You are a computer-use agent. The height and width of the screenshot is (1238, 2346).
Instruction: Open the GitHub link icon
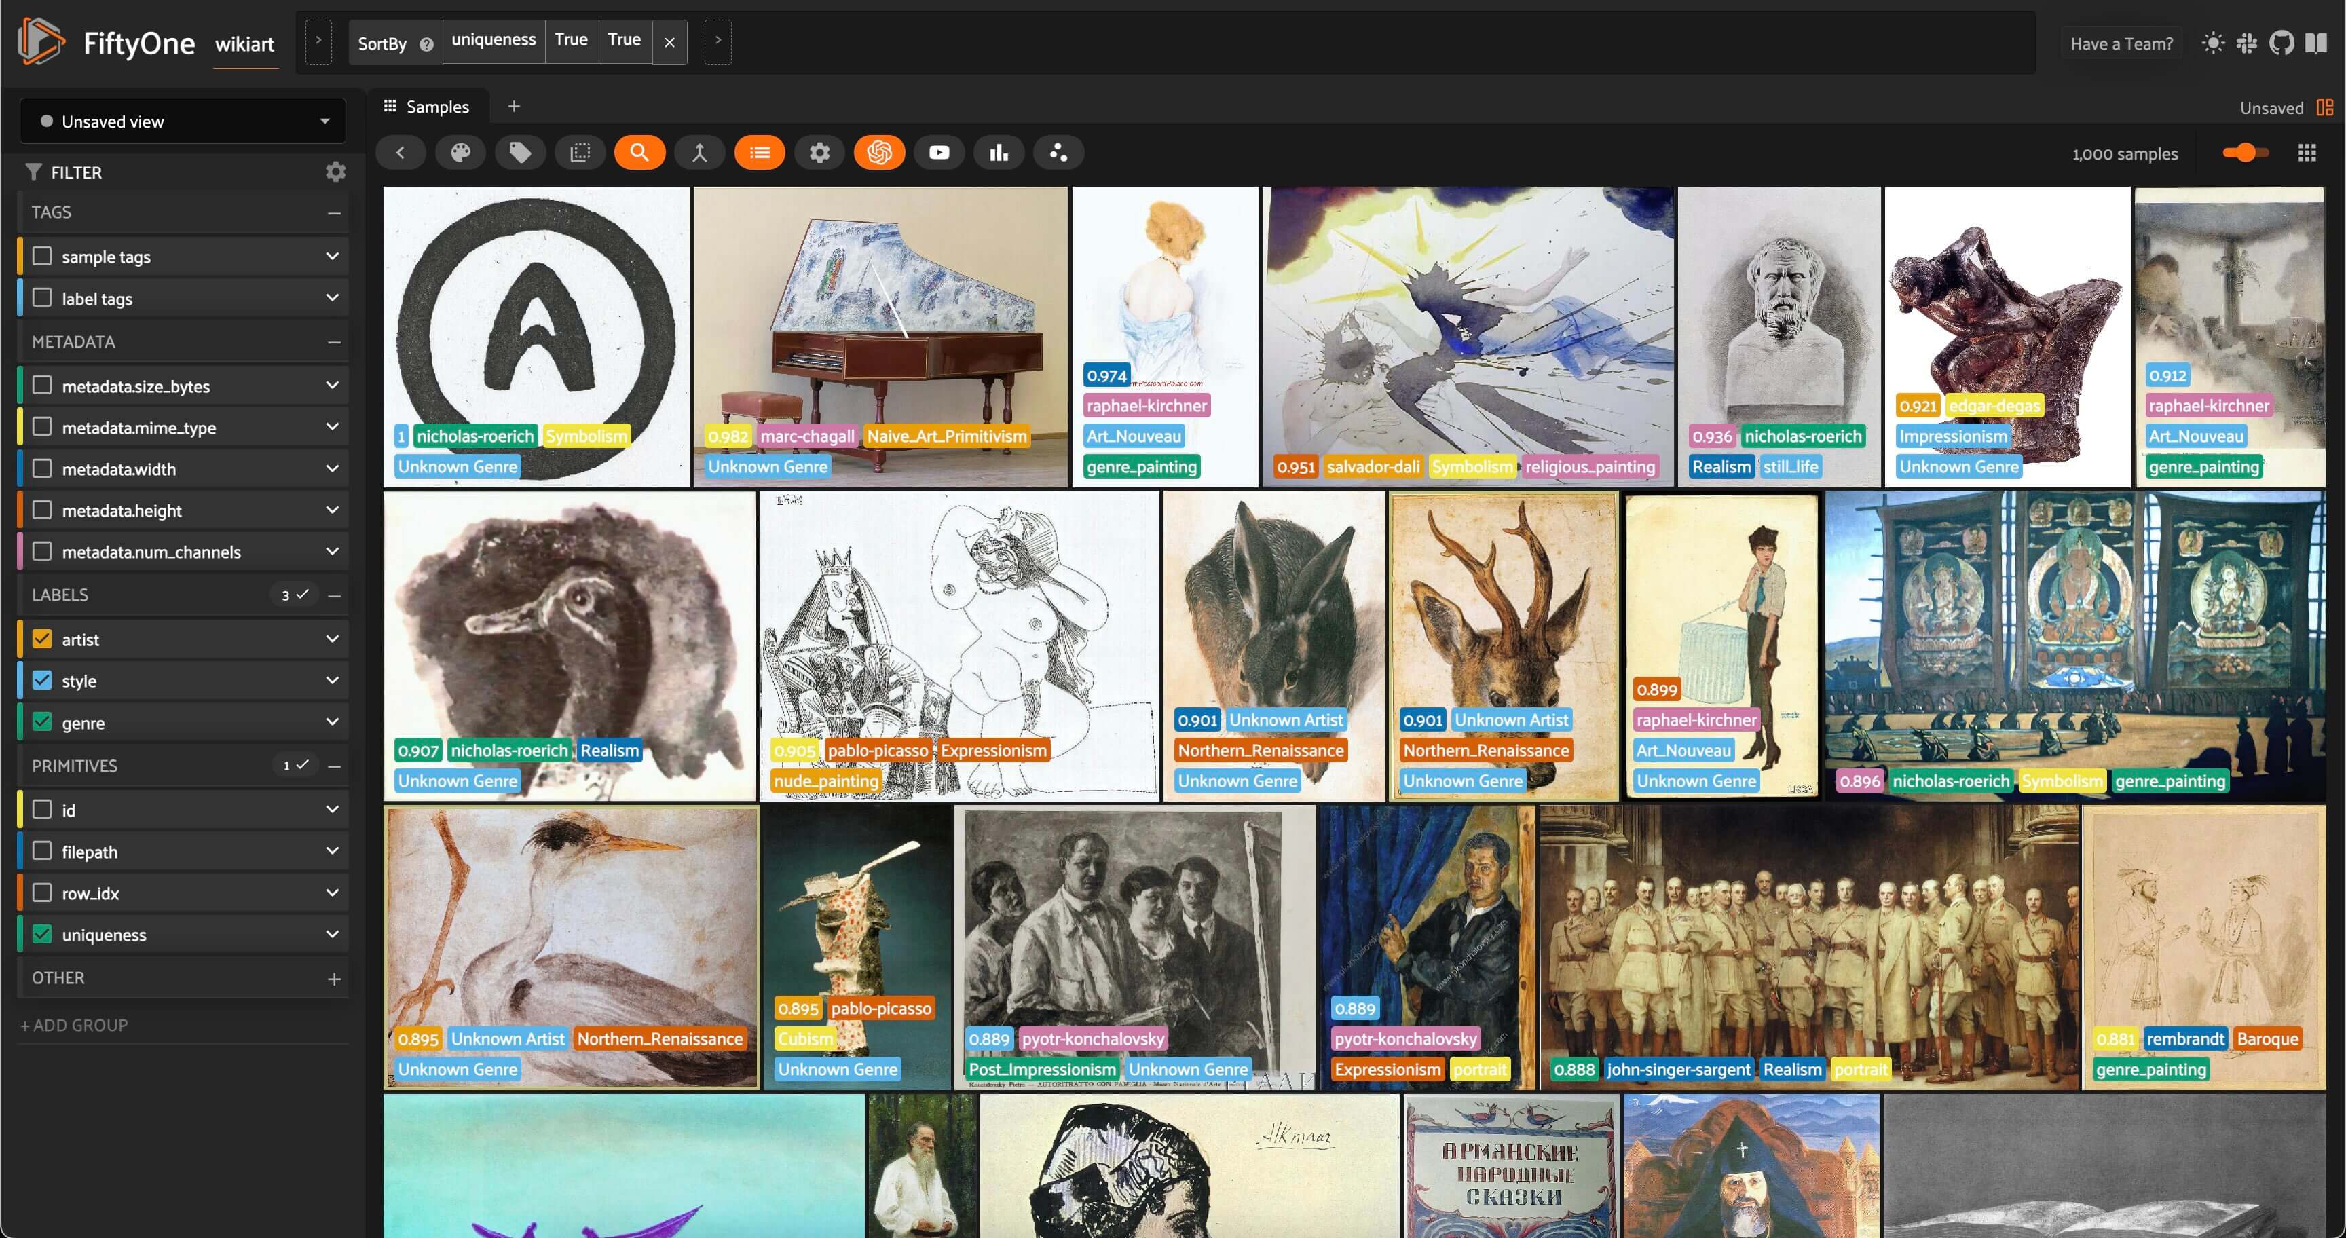[2284, 43]
